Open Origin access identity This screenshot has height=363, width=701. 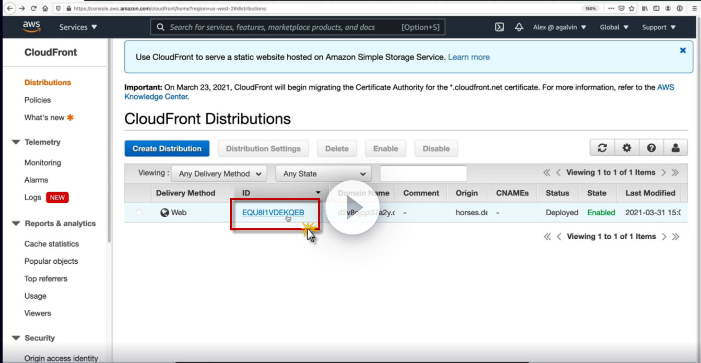point(61,358)
